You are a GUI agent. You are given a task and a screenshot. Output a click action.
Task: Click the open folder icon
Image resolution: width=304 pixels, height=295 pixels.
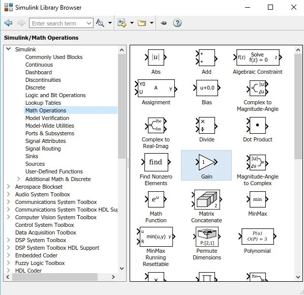pos(142,23)
